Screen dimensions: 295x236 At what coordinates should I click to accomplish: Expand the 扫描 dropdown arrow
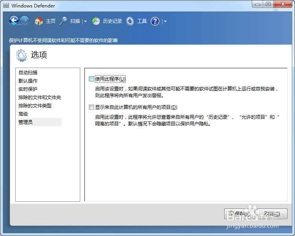coord(85,22)
